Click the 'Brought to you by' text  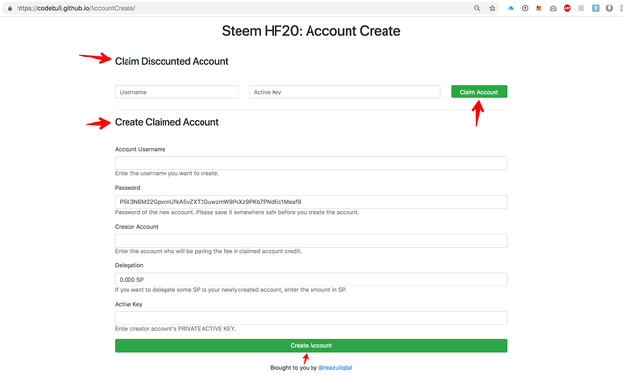[x=293, y=368]
